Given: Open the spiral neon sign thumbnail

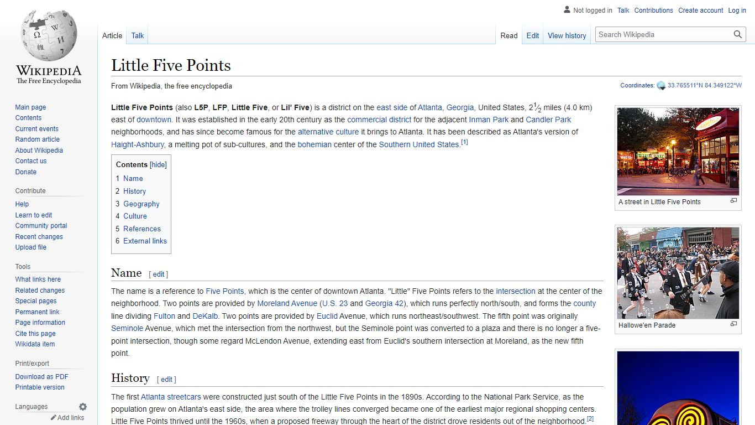Looking at the screenshot, I should click(x=678, y=388).
